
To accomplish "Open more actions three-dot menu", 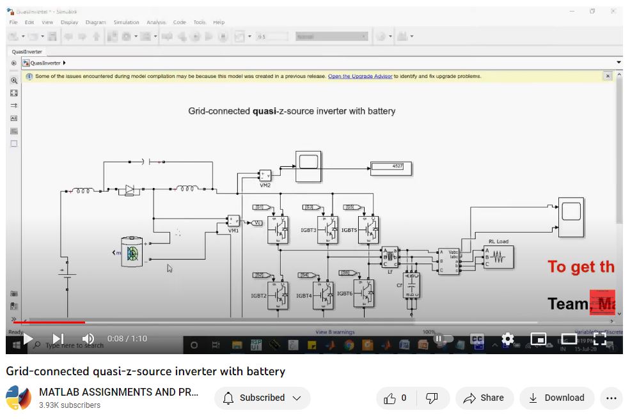I will point(611,398).
